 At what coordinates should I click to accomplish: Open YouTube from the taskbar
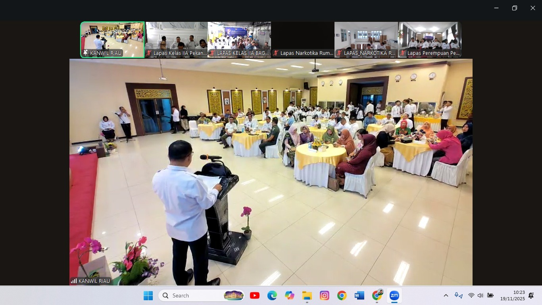point(255,295)
